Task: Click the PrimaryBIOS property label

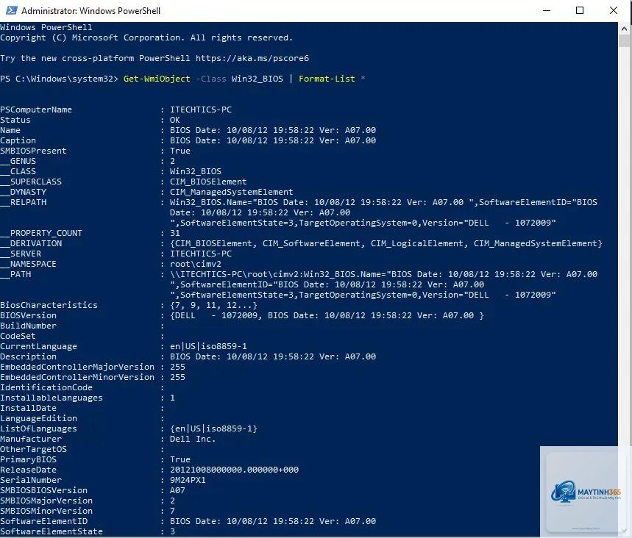Action: [x=28, y=459]
